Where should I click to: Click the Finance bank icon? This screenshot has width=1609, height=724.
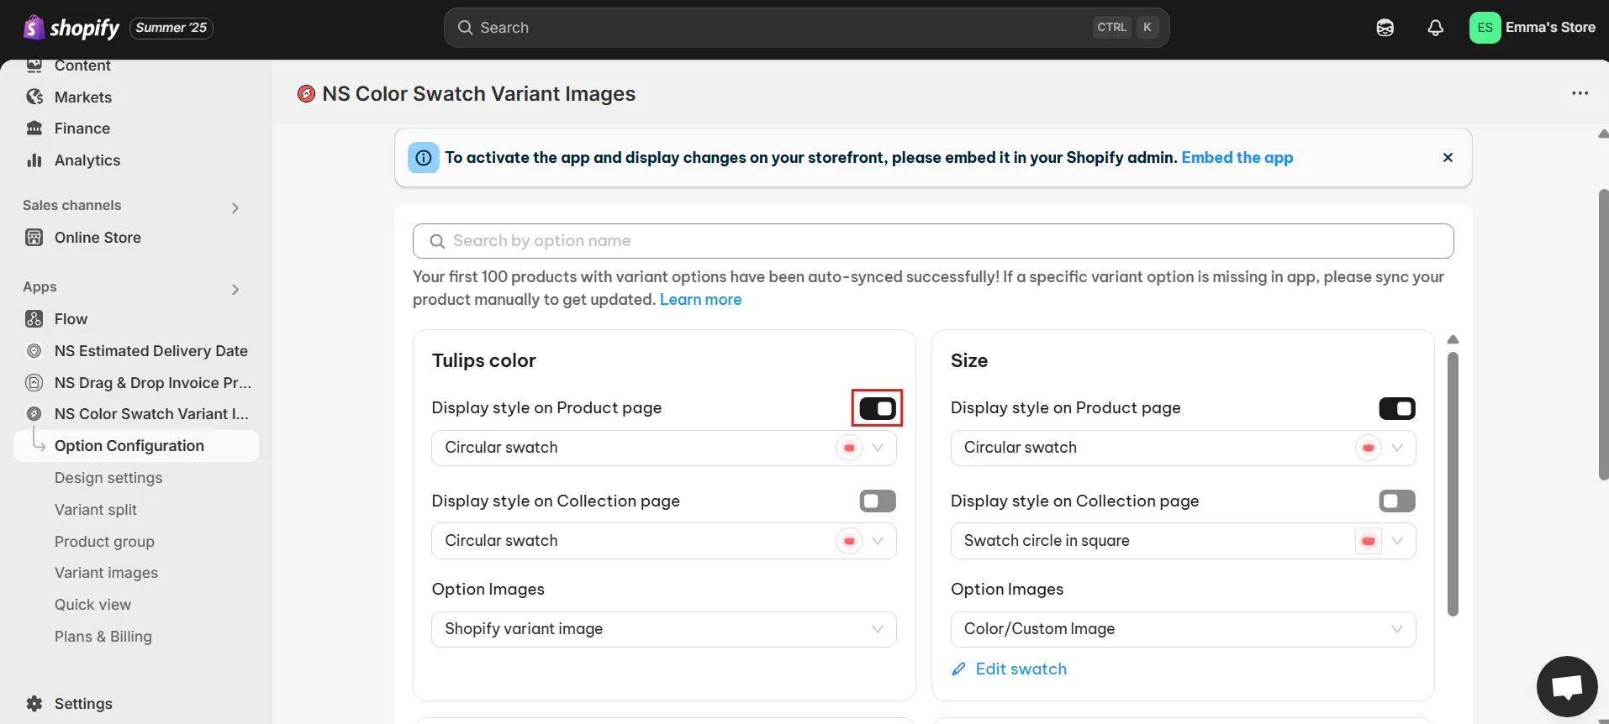click(34, 129)
